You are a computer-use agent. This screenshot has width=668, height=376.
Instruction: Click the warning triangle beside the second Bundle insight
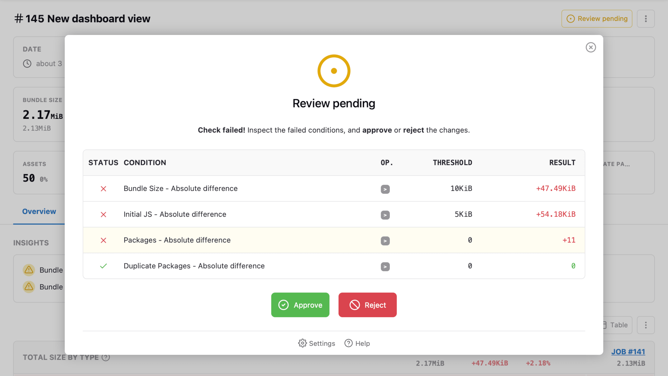(x=29, y=287)
